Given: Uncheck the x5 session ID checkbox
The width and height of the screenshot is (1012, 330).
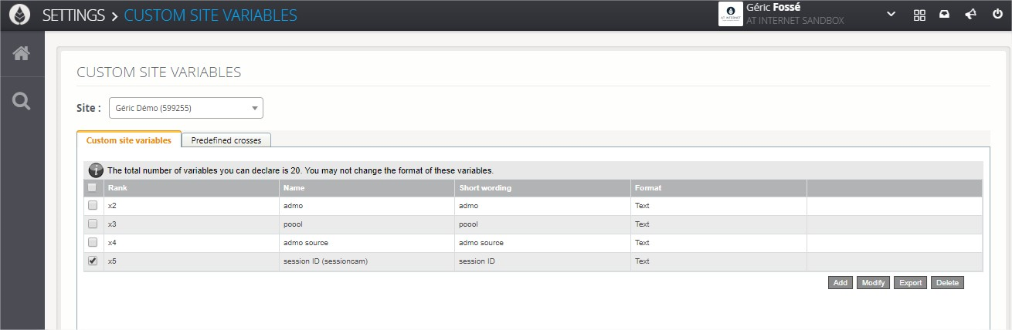Looking at the screenshot, I should [93, 261].
